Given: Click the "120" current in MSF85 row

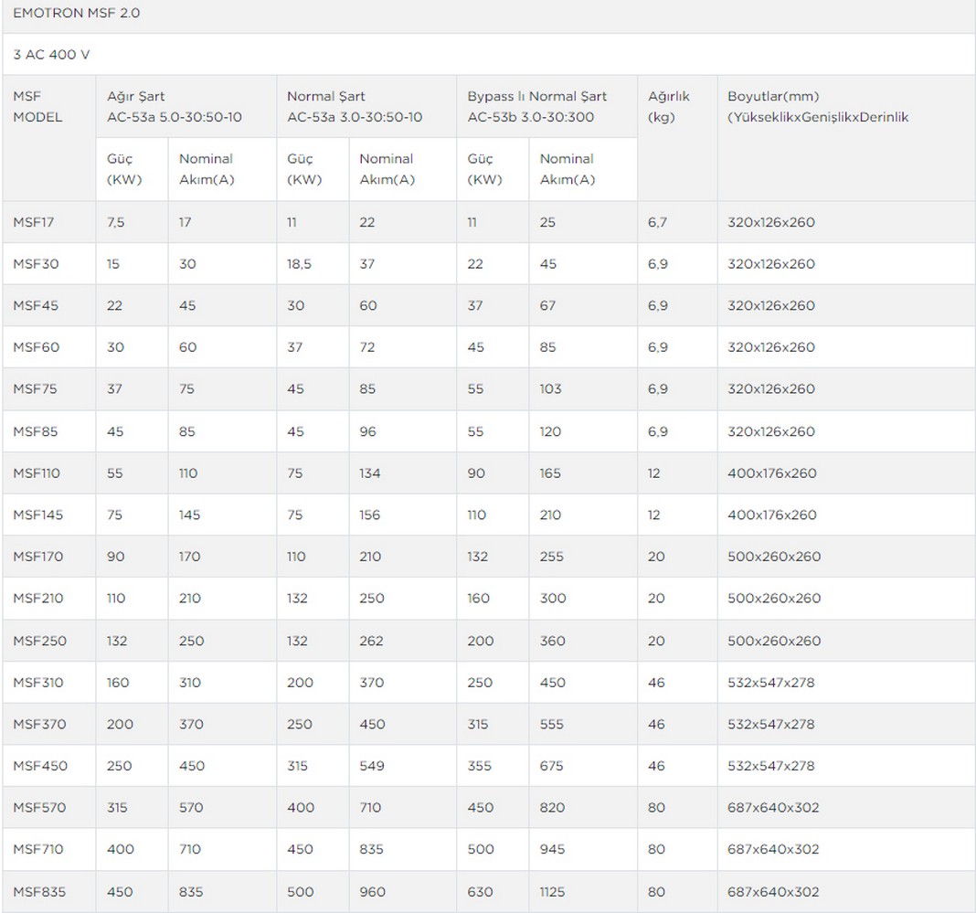Looking at the screenshot, I should point(550,431).
